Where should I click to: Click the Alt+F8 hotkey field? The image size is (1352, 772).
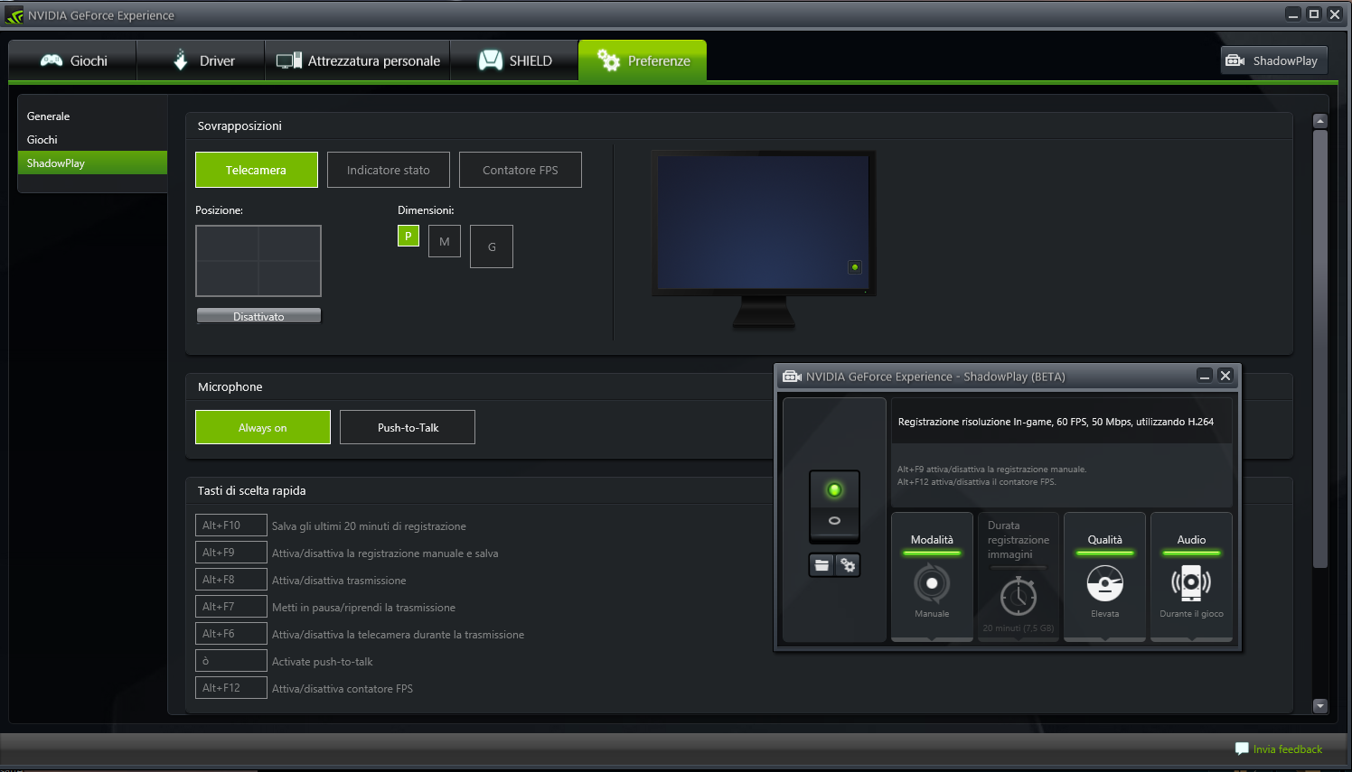tap(231, 580)
